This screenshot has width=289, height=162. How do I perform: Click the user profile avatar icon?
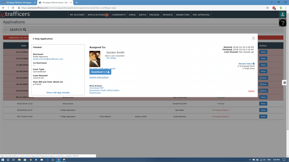(x=283, y=14)
